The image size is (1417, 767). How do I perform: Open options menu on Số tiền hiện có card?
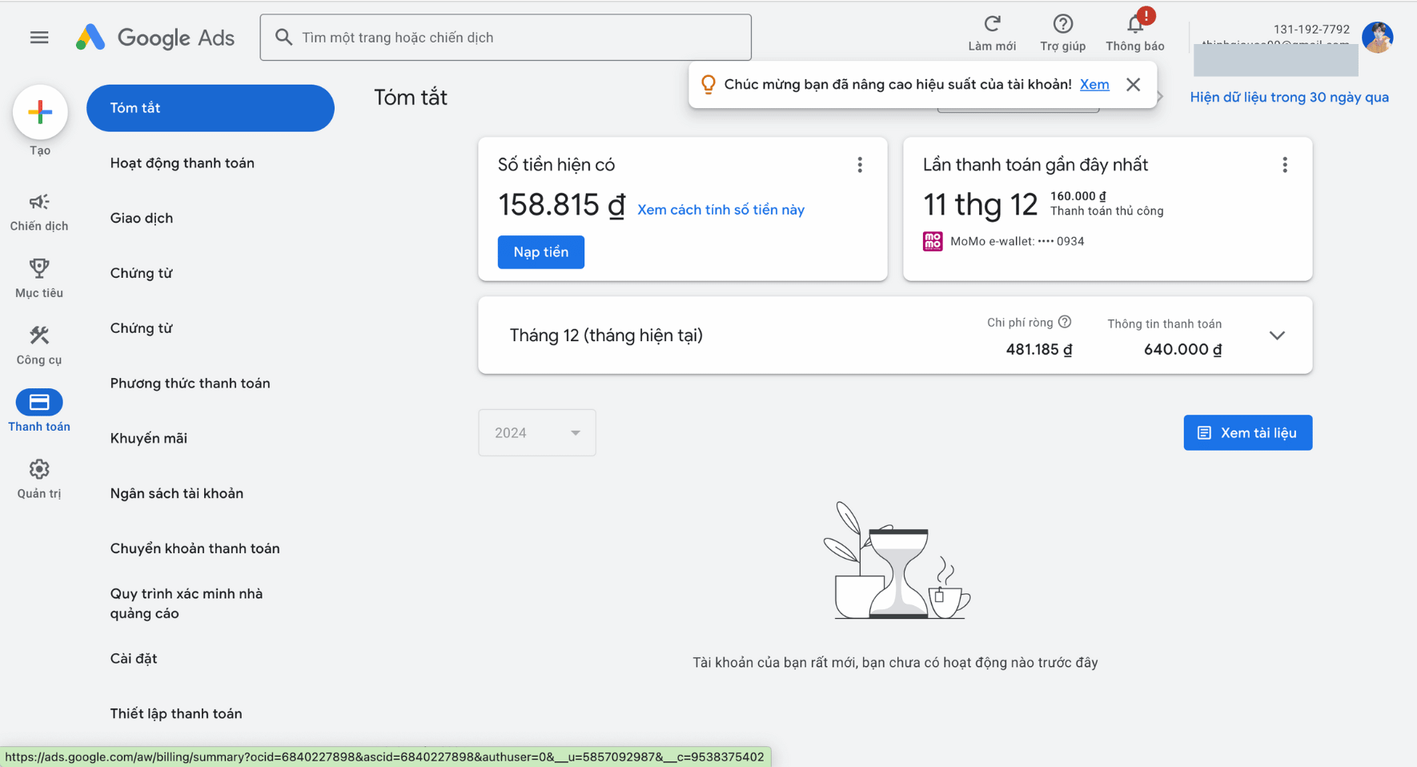pos(860,165)
